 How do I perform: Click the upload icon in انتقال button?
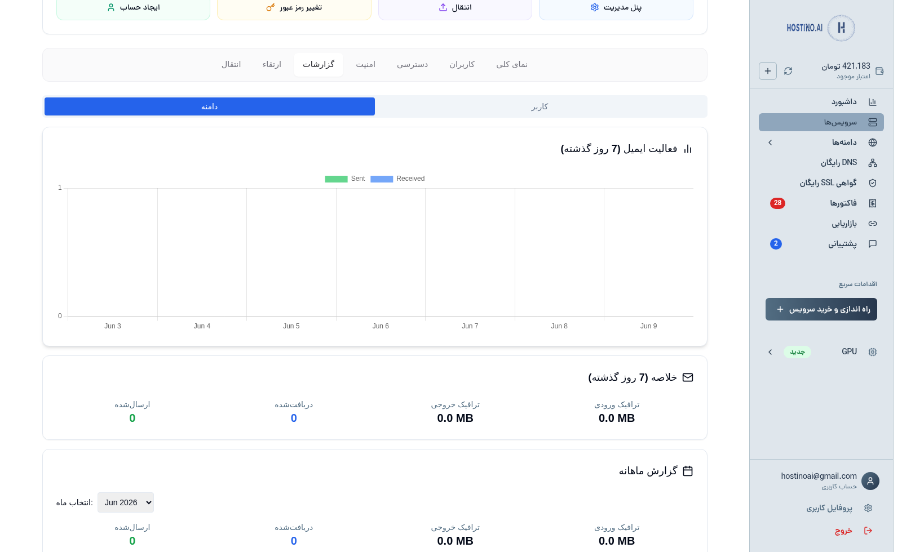click(x=443, y=7)
